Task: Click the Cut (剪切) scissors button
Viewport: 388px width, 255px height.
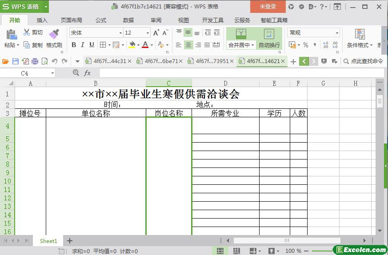Action: click(x=33, y=32)
